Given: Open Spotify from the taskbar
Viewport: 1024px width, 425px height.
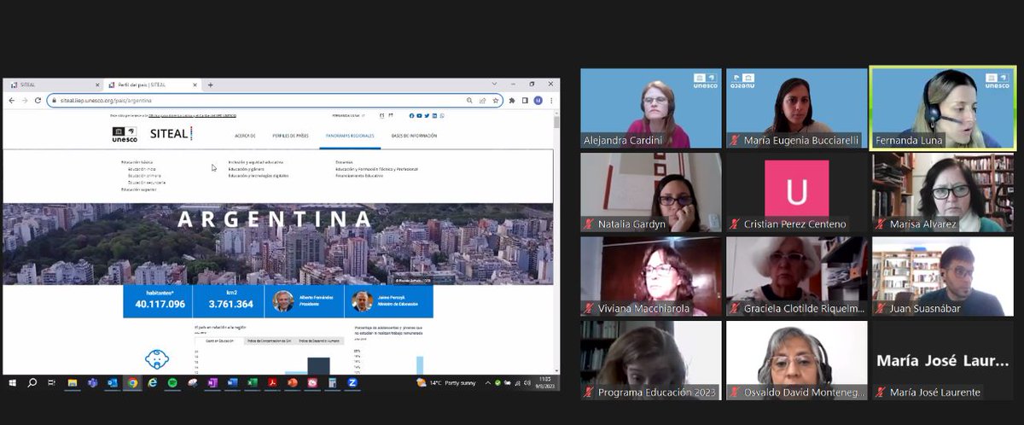Looking at the screenshot, I should pyautogui.click(x=172, y=383).
